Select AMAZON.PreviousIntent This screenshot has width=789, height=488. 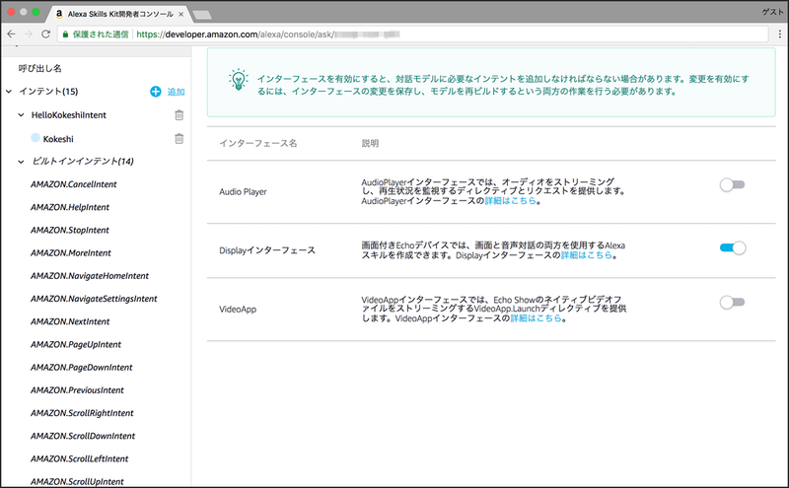click(x=77, y=390)
